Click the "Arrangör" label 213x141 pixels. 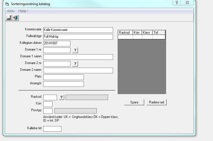(x=35, y=83)
